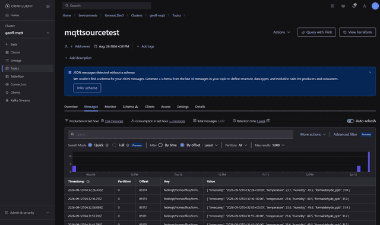Switch to Messages tab
This screenshot has height=225, width=380.
(91, 107)
